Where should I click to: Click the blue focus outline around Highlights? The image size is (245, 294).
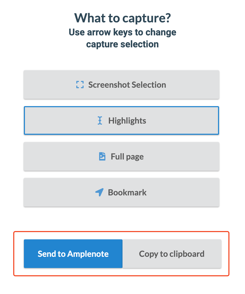coord(121,107)
